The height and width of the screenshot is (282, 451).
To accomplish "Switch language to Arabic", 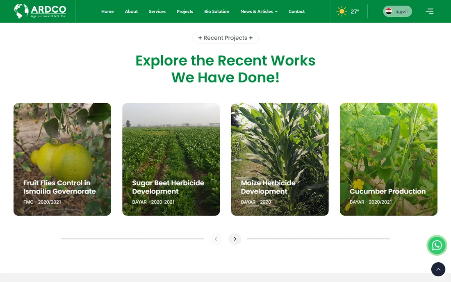I will (x=397, y=11).
